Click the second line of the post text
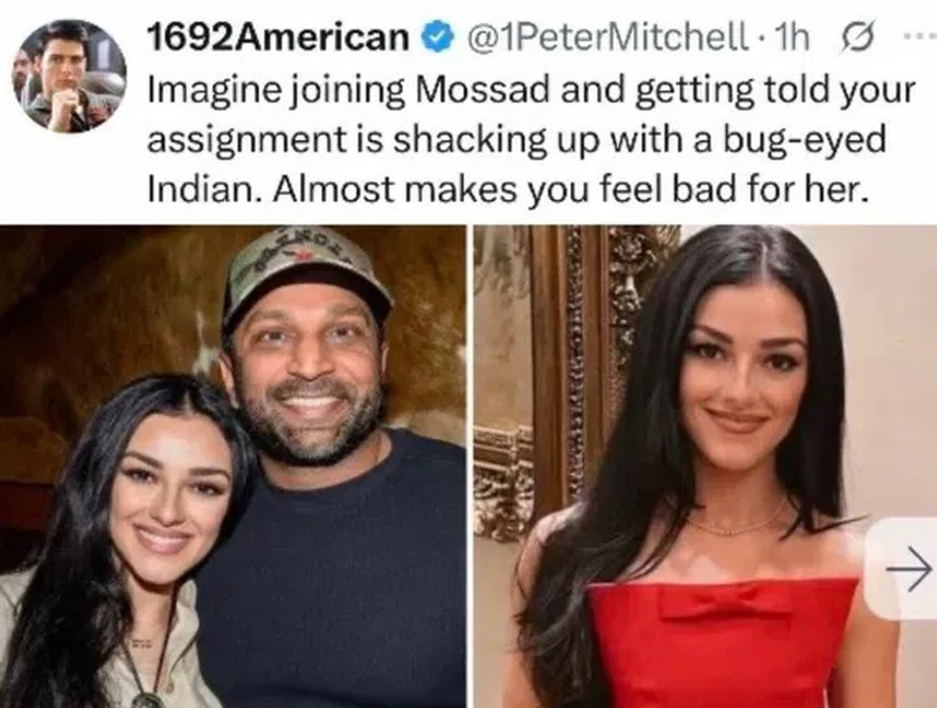Screen dimensions: 937x708 [516, 140]
